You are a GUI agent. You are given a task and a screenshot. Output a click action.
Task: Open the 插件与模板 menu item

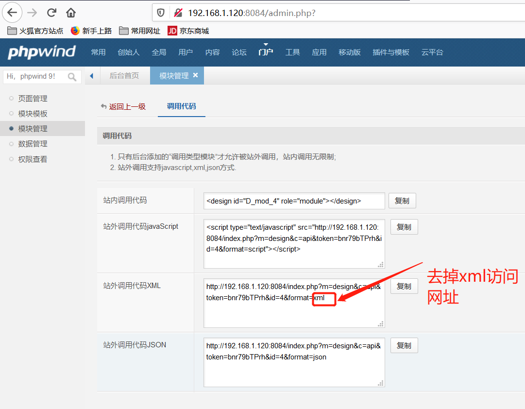point(391,52)
